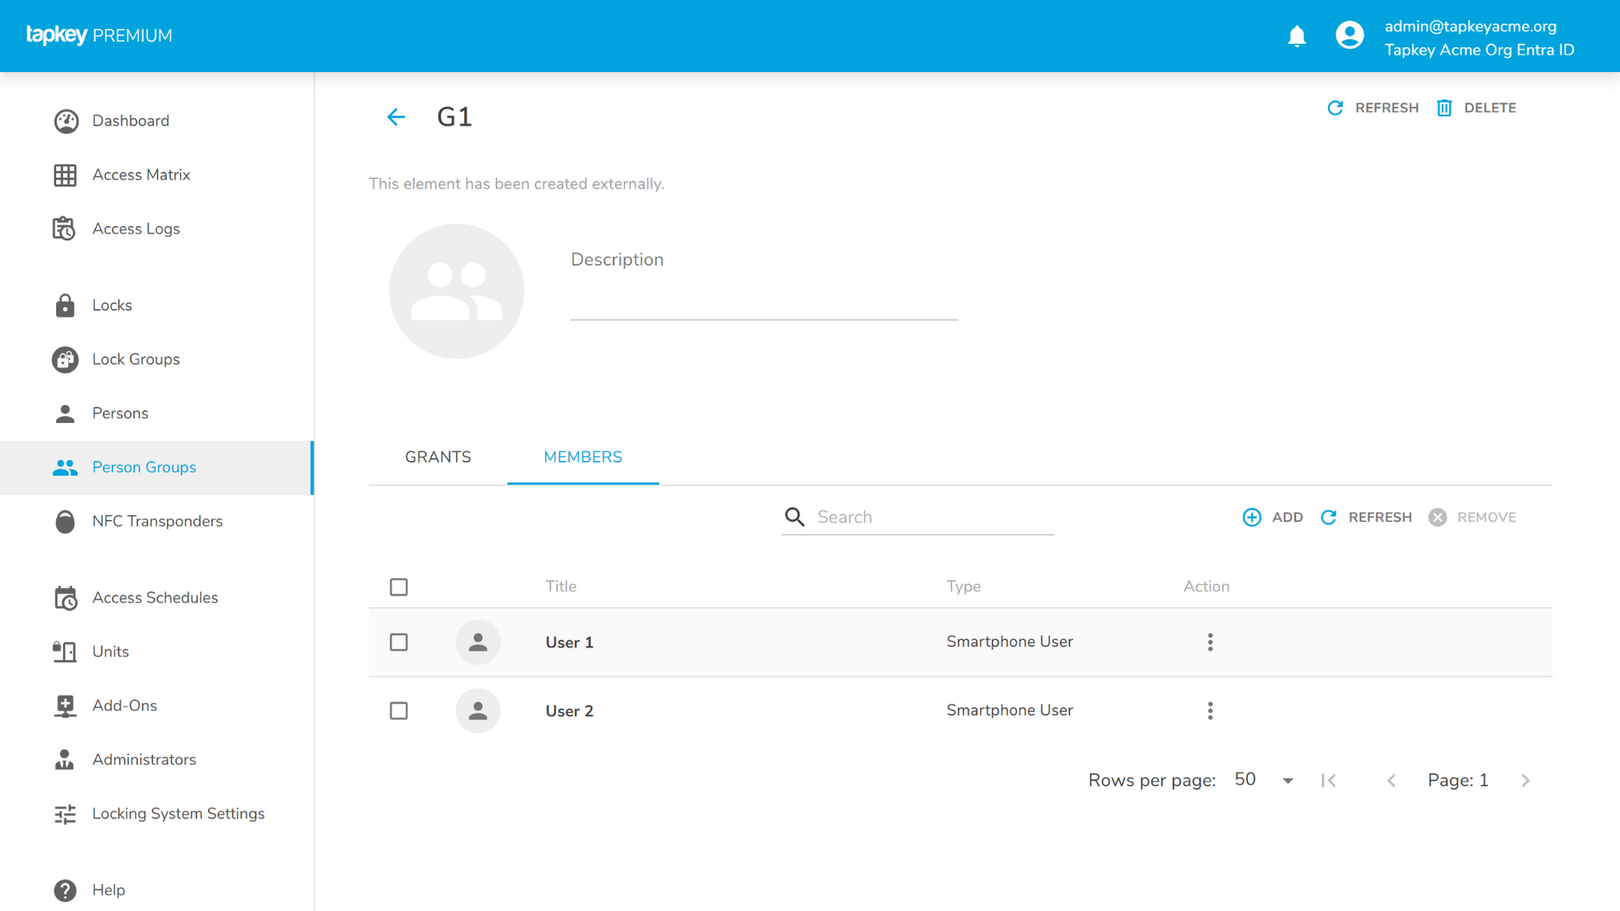Toggle the select-all checkbox in table header
Screen dimensions: 1620x911
tap(399, 587)
